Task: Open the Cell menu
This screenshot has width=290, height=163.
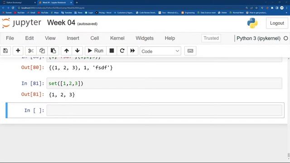Action: coord(95,38)
